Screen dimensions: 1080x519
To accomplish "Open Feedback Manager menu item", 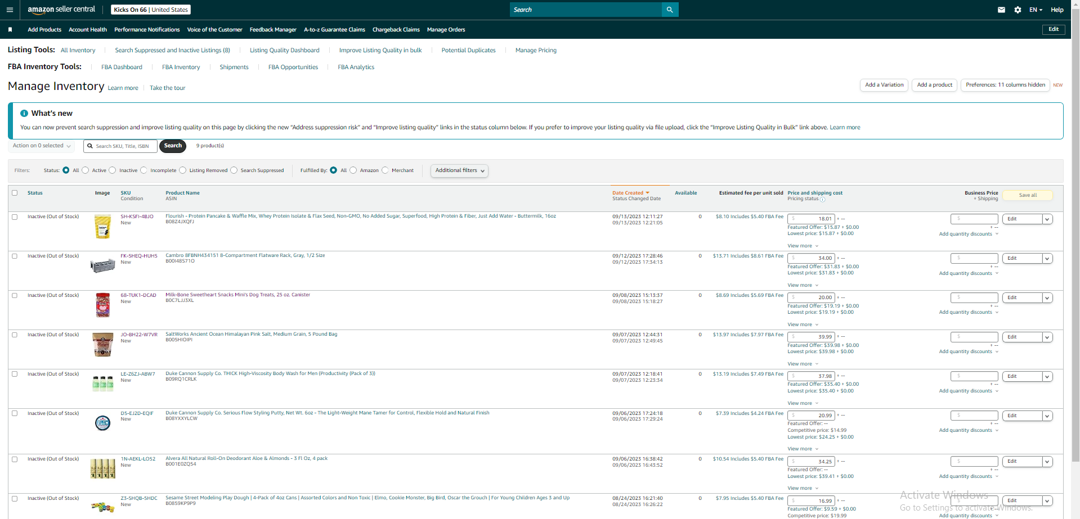I will pyautogui.click(x=273, y=30).
